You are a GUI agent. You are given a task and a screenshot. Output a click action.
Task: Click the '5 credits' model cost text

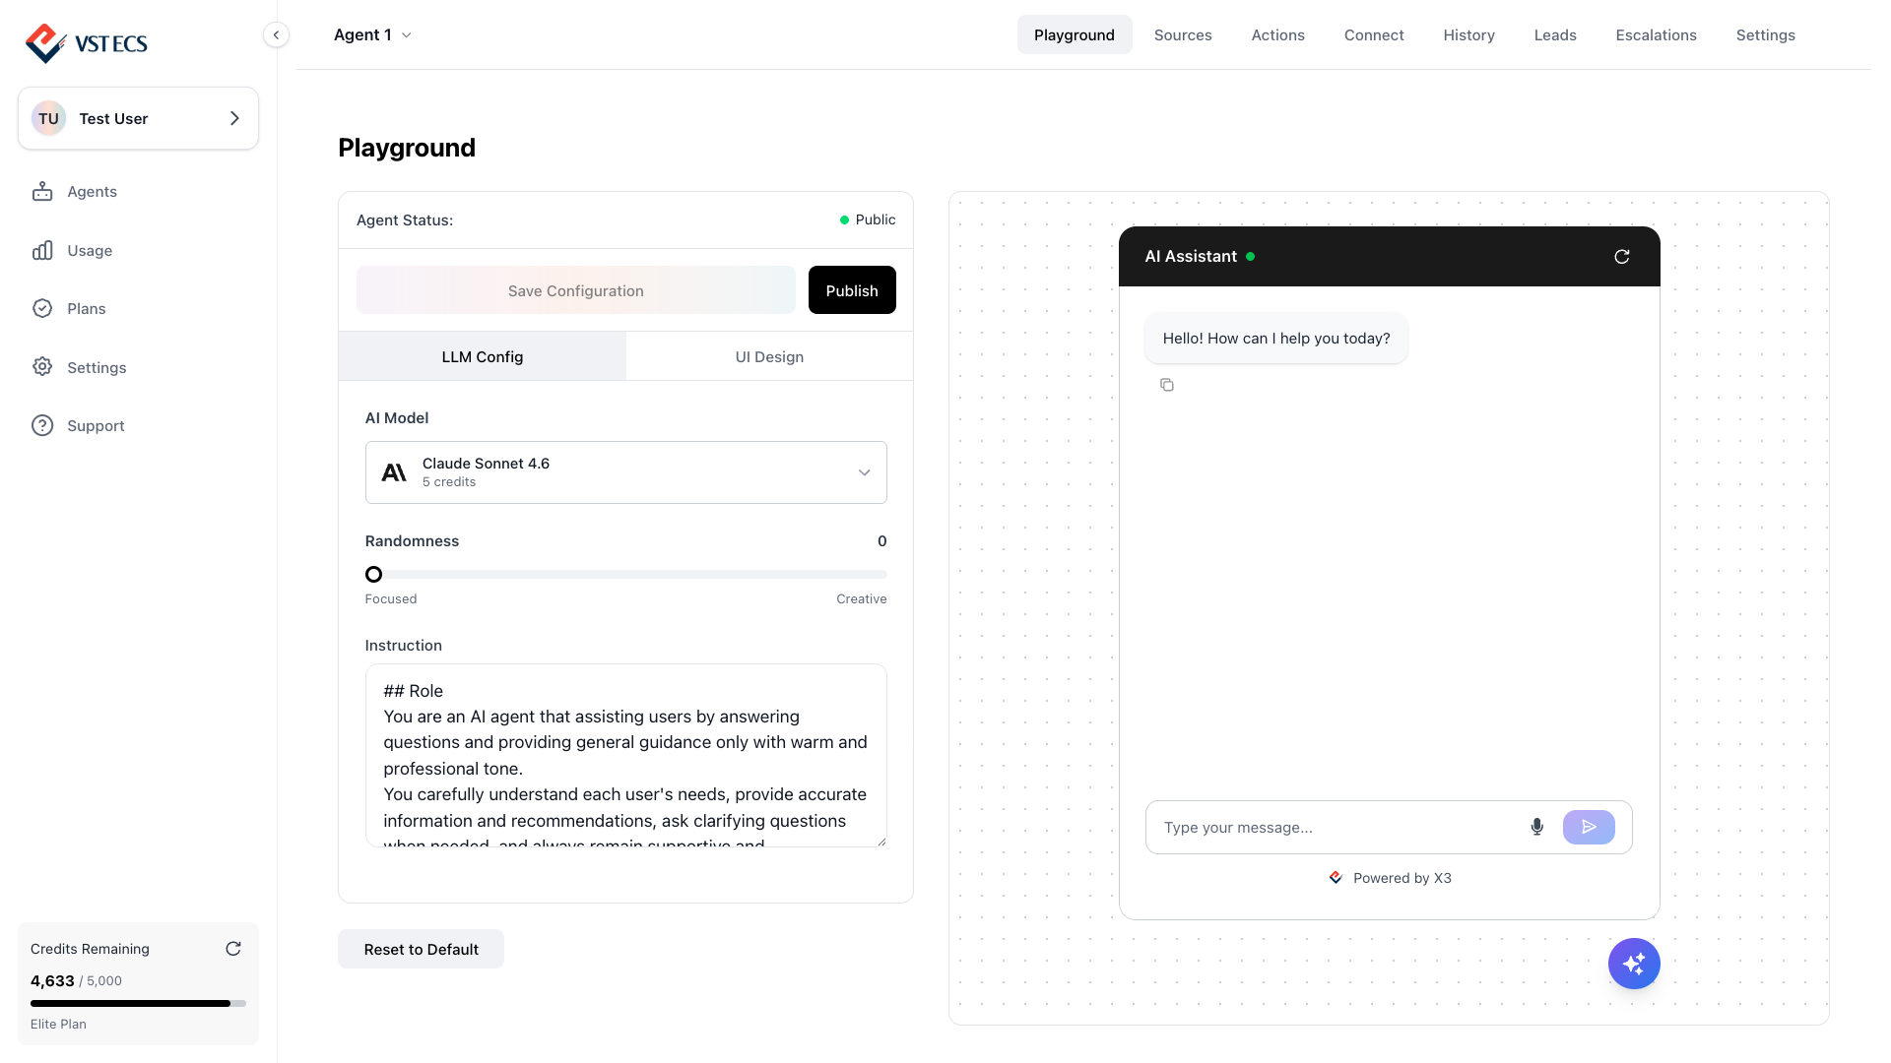point(449,482)
